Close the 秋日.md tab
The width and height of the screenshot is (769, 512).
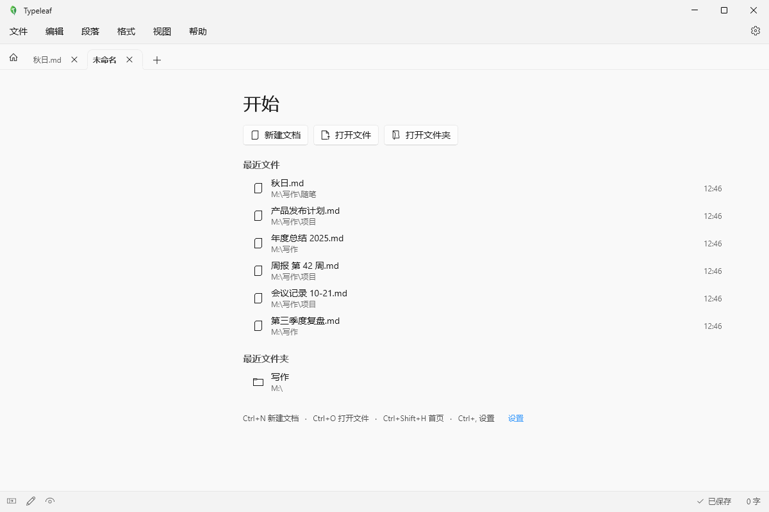(74, 60)
